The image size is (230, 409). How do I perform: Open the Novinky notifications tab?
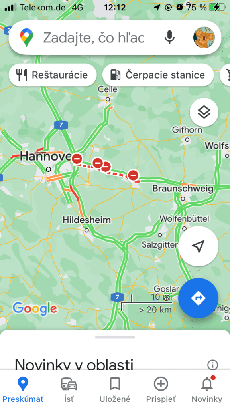(207, 390)
